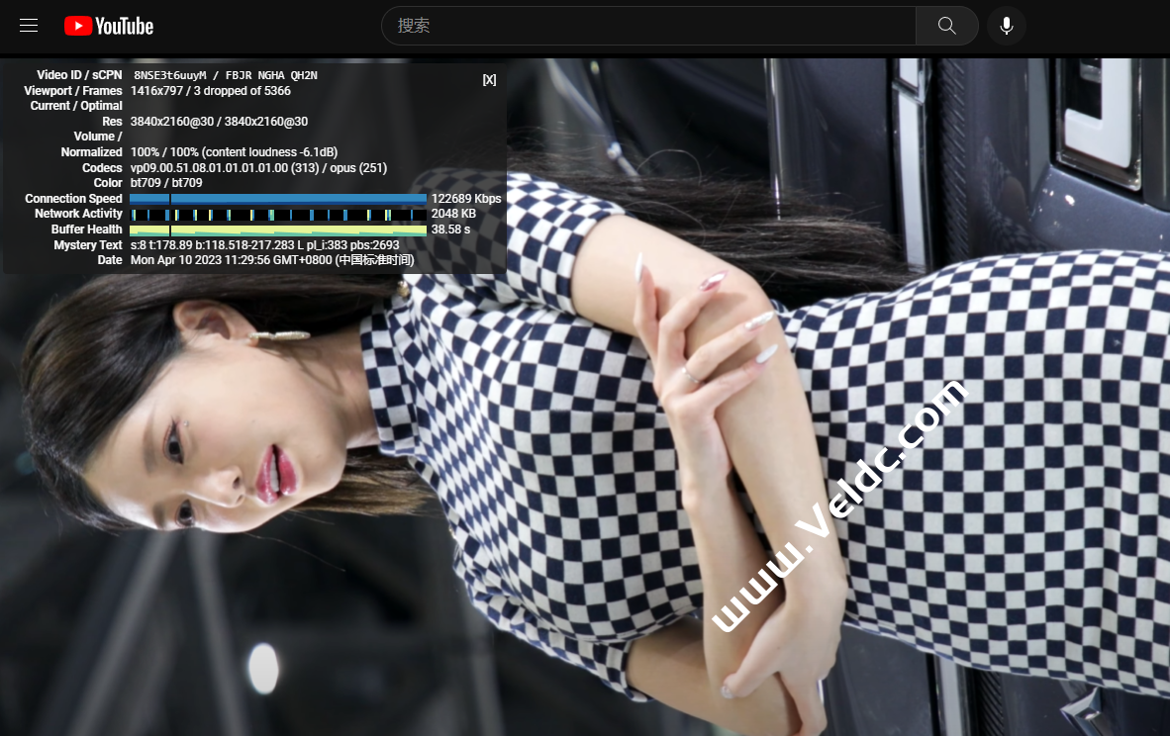The width and height of the screenshot is (1170, 736).
Task: Click the Connection Speed label
Action: click(x=73, y=199)
